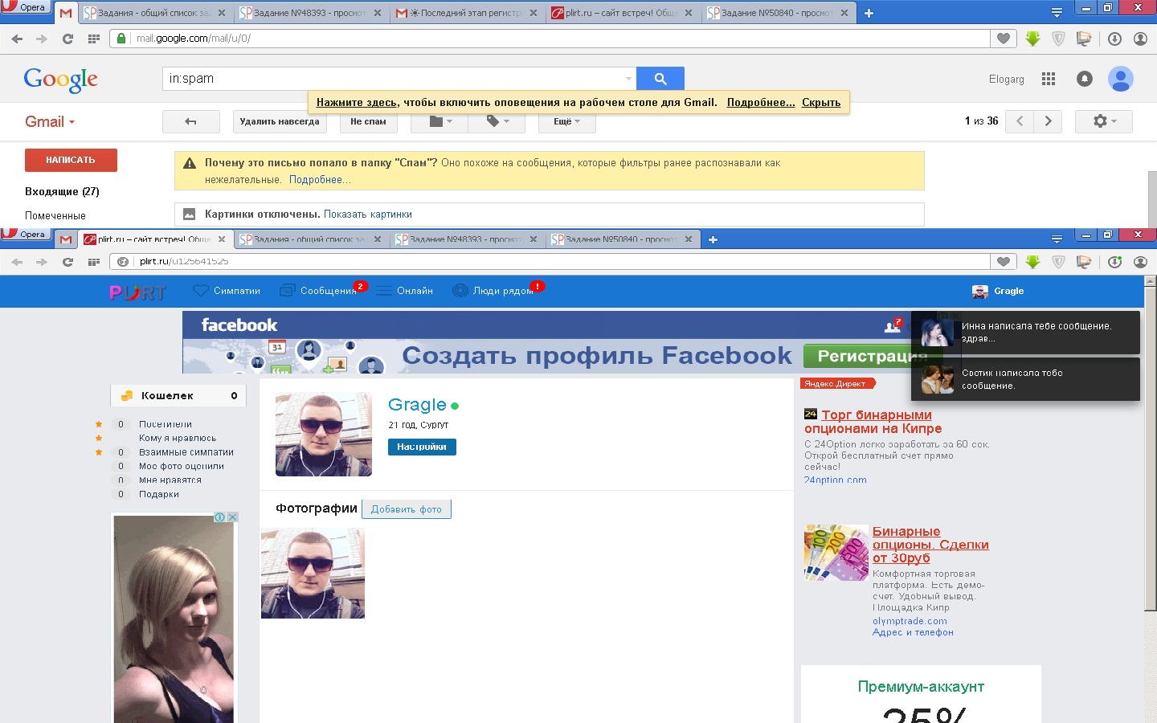This screenshot has width=1157, height=723.
Task: Open the photo thumbnail under Фотографии
Action: pos(313,573)
